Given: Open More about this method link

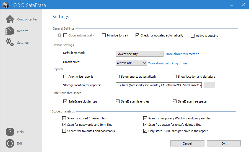Looking at the screenshot, I should pos(182,54).
